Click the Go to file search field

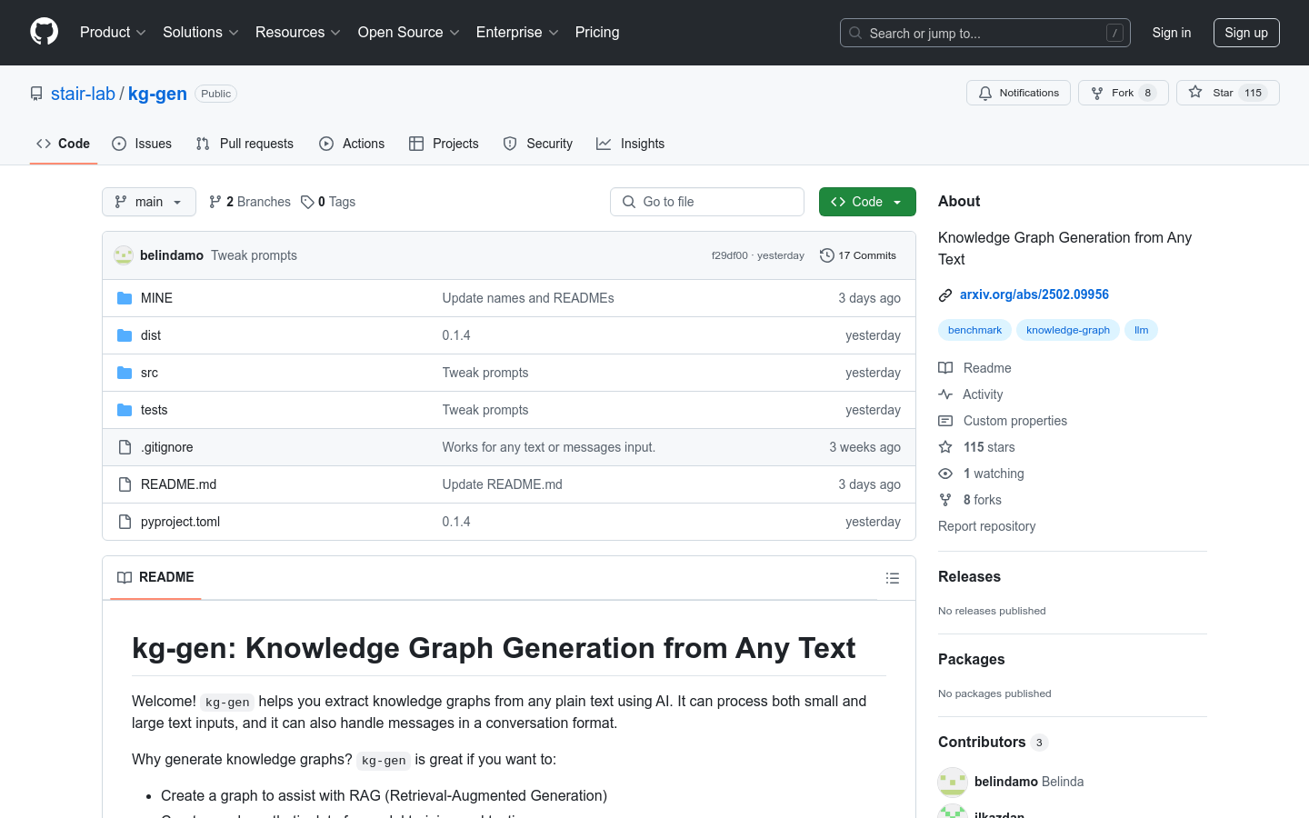click(x=707, y=202)
